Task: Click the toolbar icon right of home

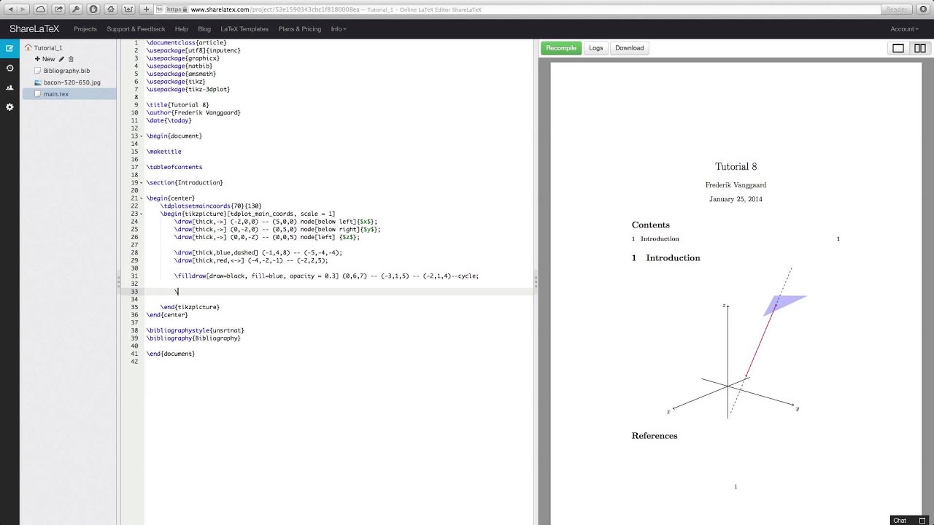Action: coord(128,9)
